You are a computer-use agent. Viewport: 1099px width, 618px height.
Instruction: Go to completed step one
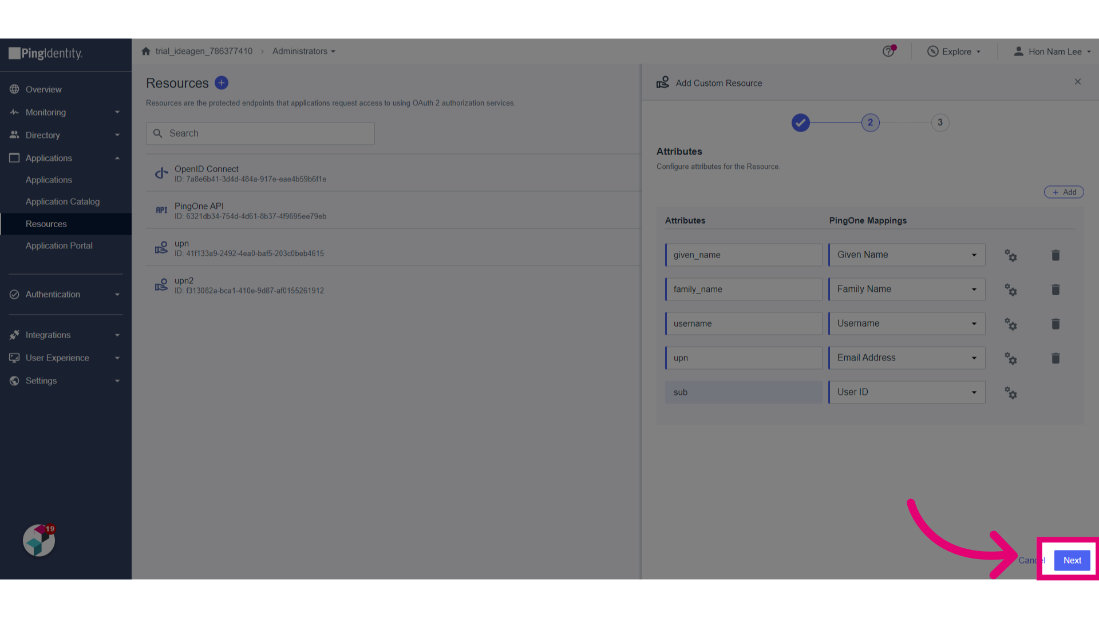coord(801,122)
